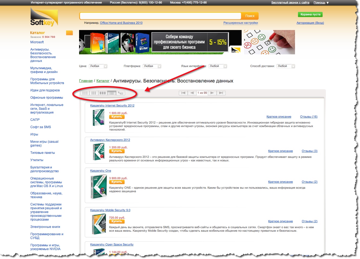360x259 pixels.
Task: Select the tree view icon
Action: point(121,93)
